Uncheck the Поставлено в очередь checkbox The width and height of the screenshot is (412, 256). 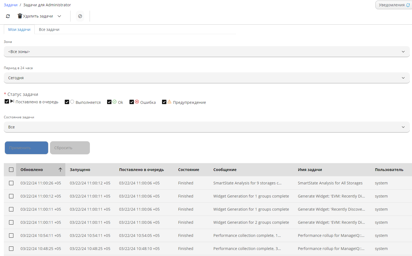coord(7,102)
